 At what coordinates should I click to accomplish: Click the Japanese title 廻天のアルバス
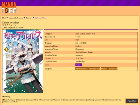point(9,25)
